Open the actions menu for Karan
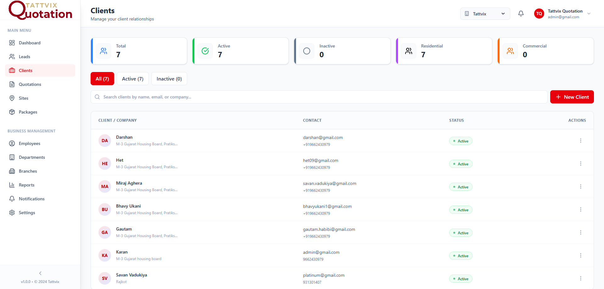 pos(580,255)
